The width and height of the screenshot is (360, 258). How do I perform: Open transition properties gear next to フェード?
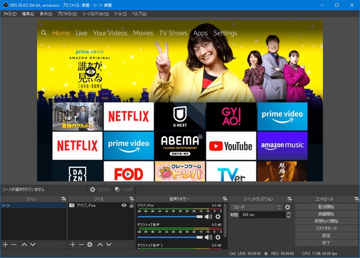pos(287,207)
